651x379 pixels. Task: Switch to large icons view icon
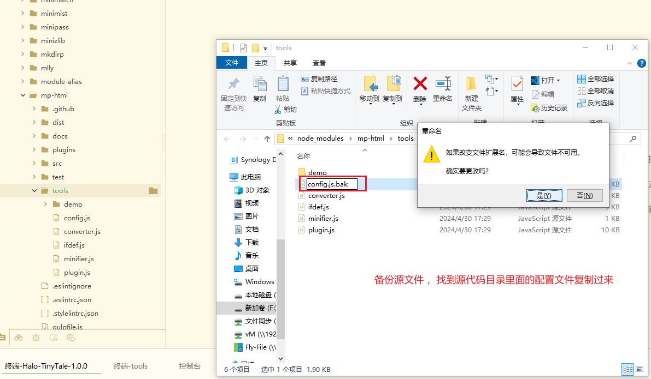pyautogui.click(x=640, y=369)
